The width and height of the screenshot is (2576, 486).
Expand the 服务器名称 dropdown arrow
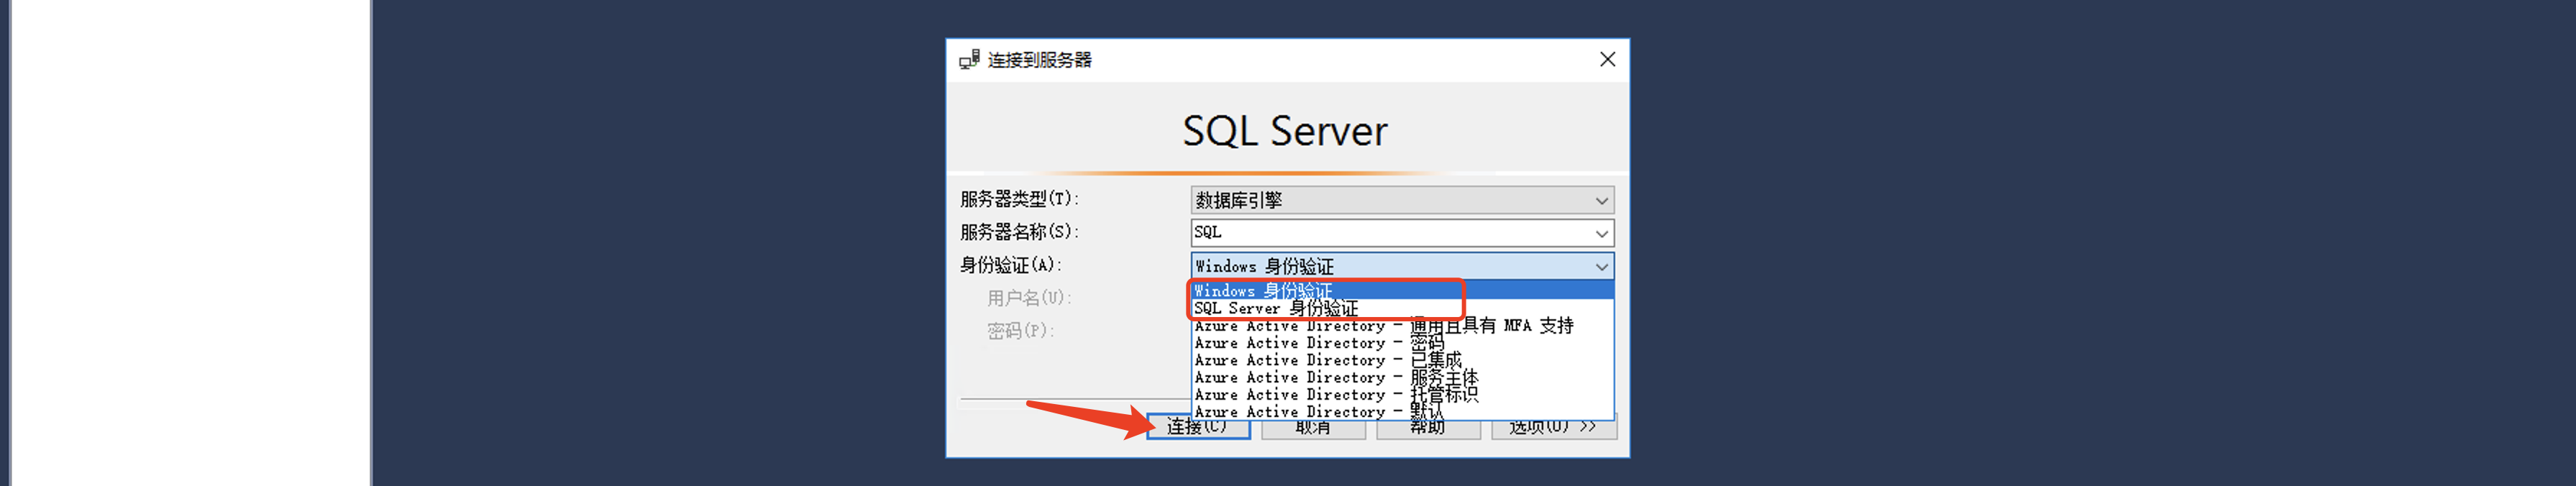1601,233
